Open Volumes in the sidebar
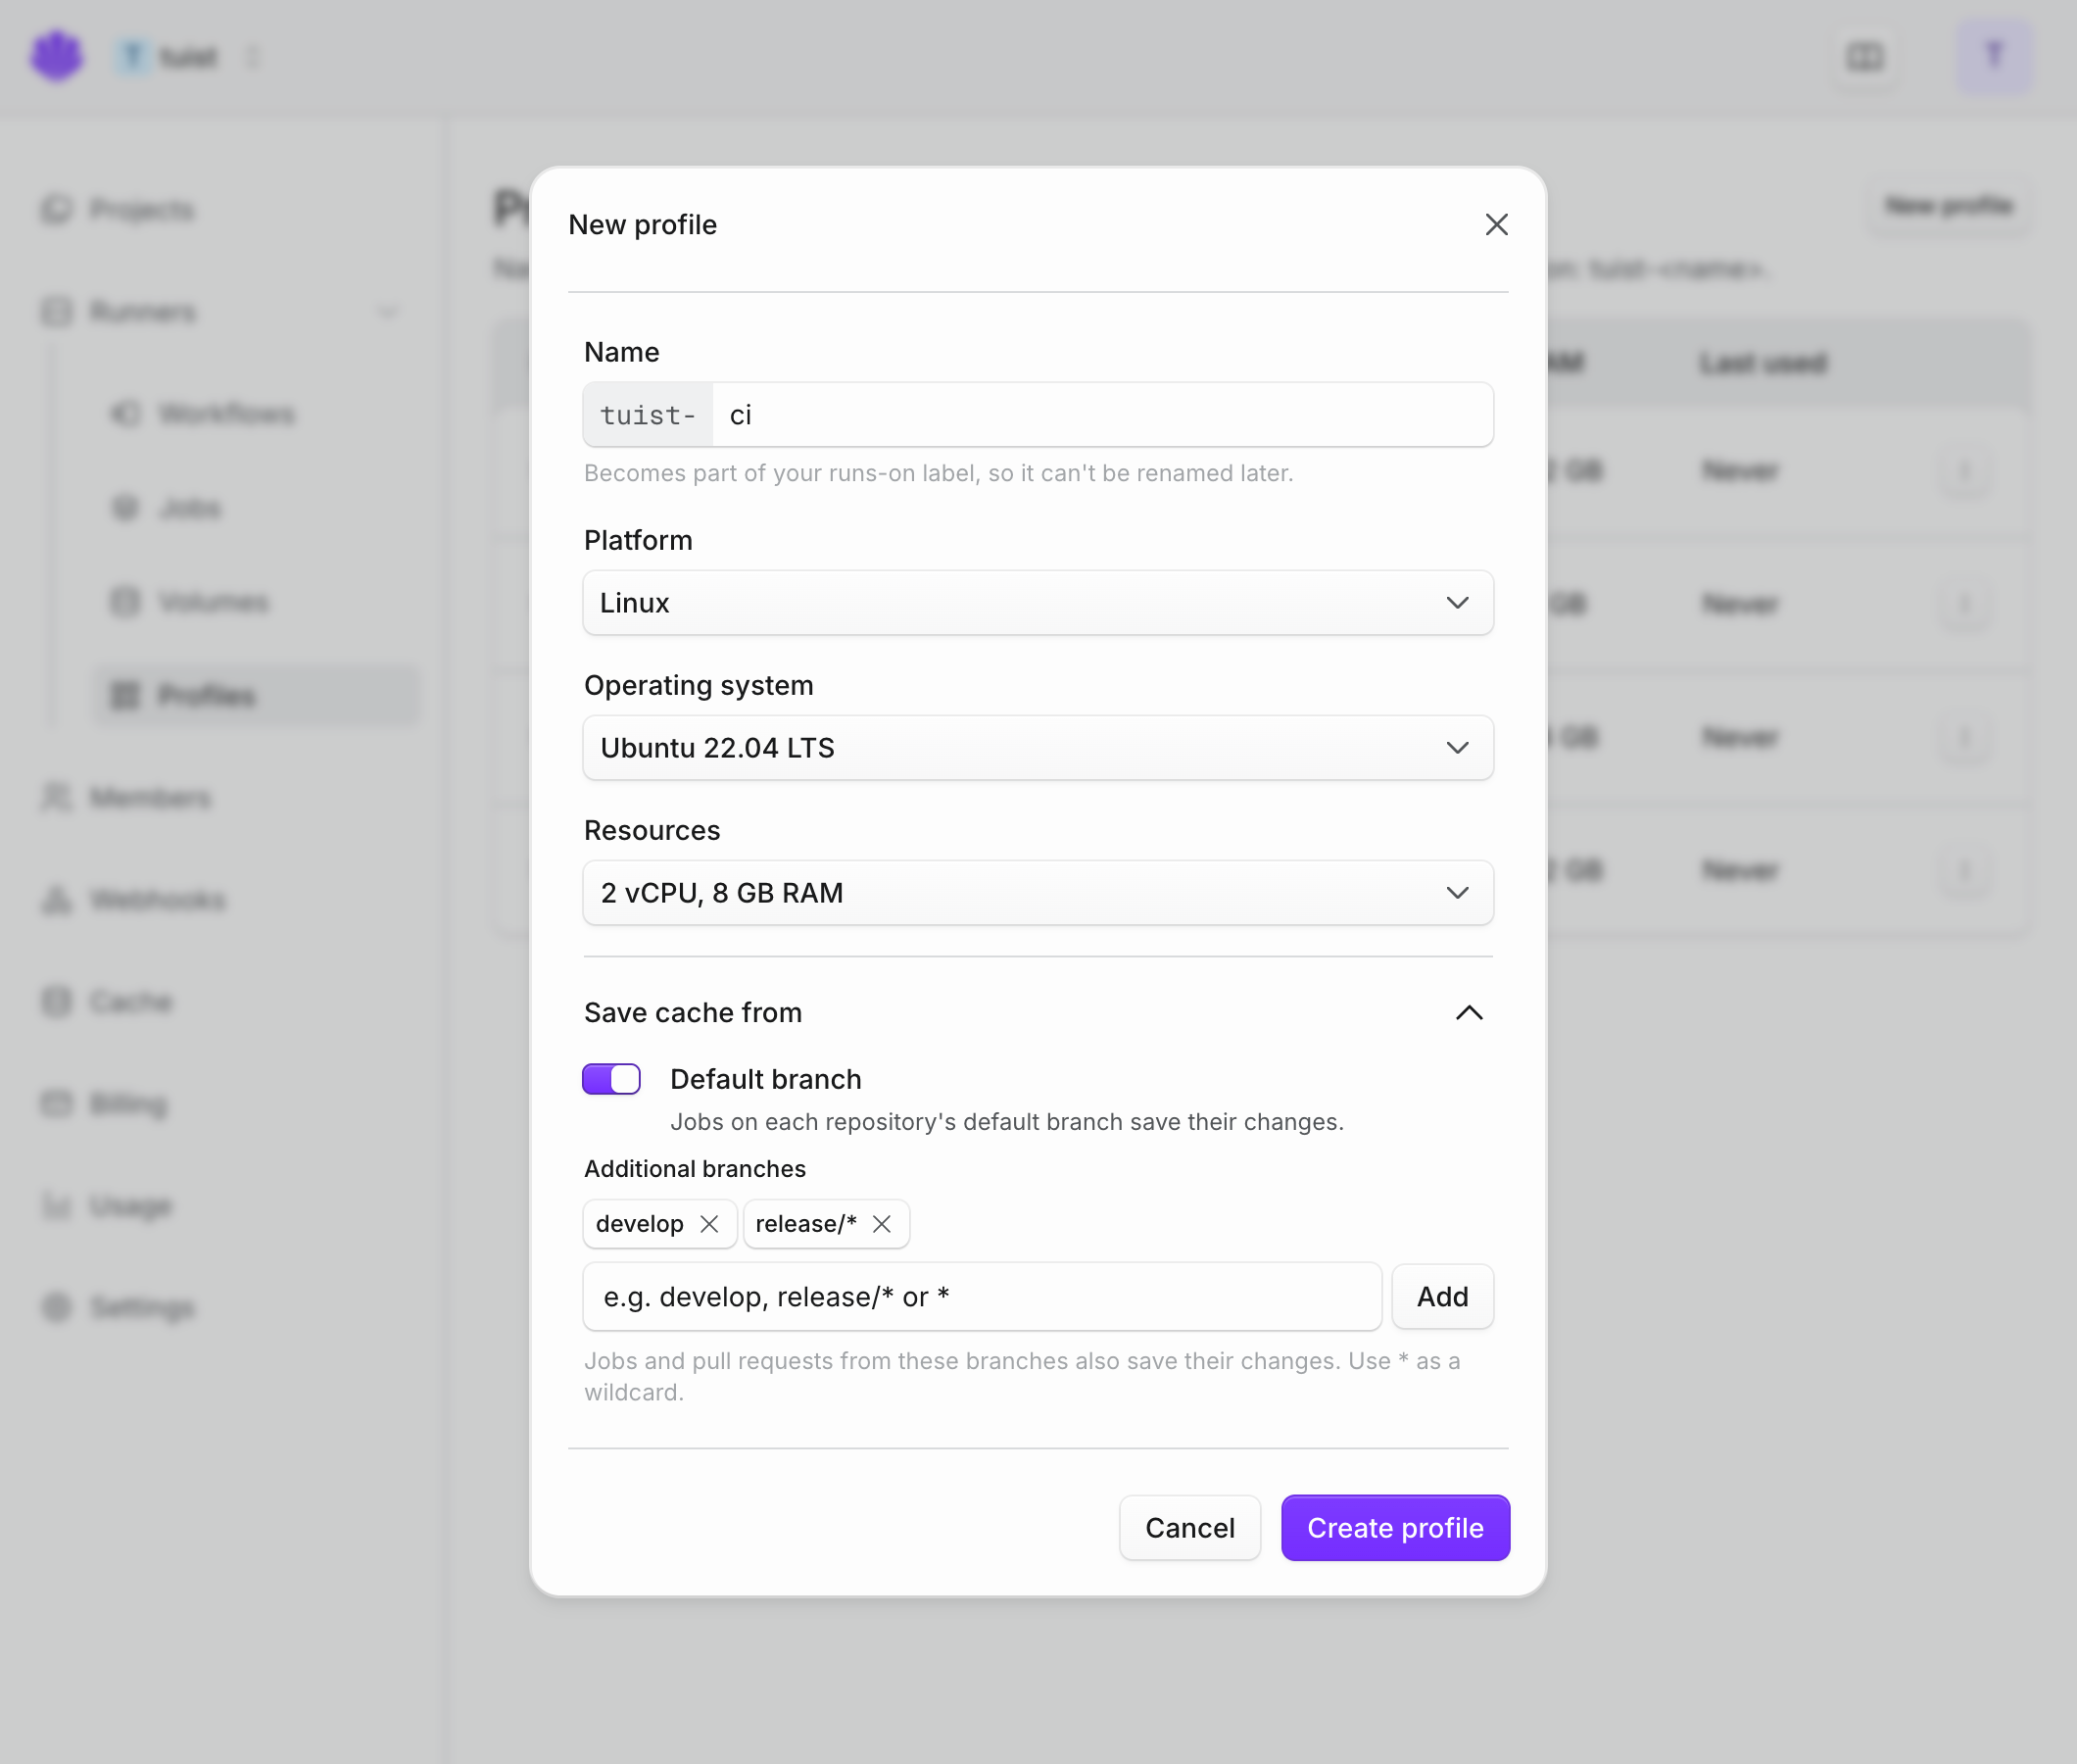Viewport: 2077px width, 1764px height. [190, 602]
